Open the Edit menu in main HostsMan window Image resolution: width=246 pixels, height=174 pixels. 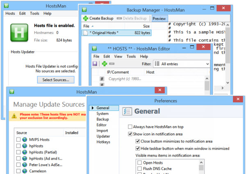click(x=23, y=14)
